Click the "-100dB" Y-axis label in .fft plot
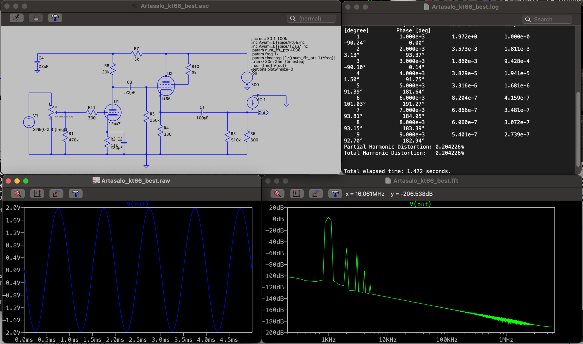This screenshot has height=344, width=583. (x=274, y=276)
